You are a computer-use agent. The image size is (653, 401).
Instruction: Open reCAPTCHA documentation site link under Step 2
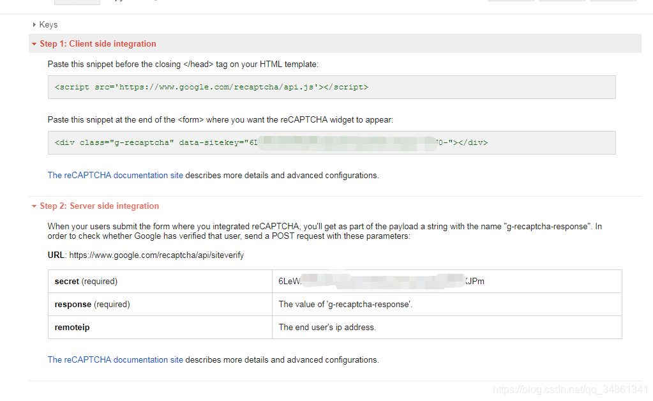(x=116, y=359)
